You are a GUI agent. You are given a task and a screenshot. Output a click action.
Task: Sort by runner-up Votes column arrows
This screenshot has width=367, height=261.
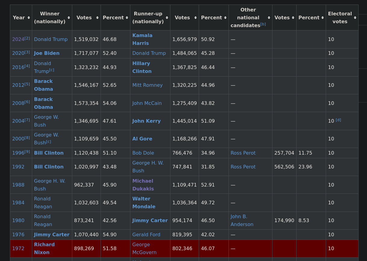[196, 18]
